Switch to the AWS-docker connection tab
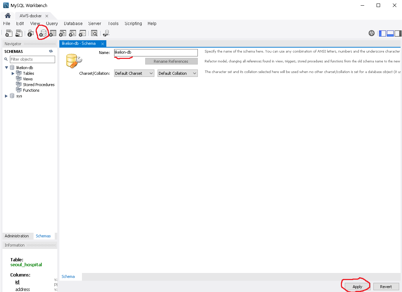402x292 pixels. (30, 16)
